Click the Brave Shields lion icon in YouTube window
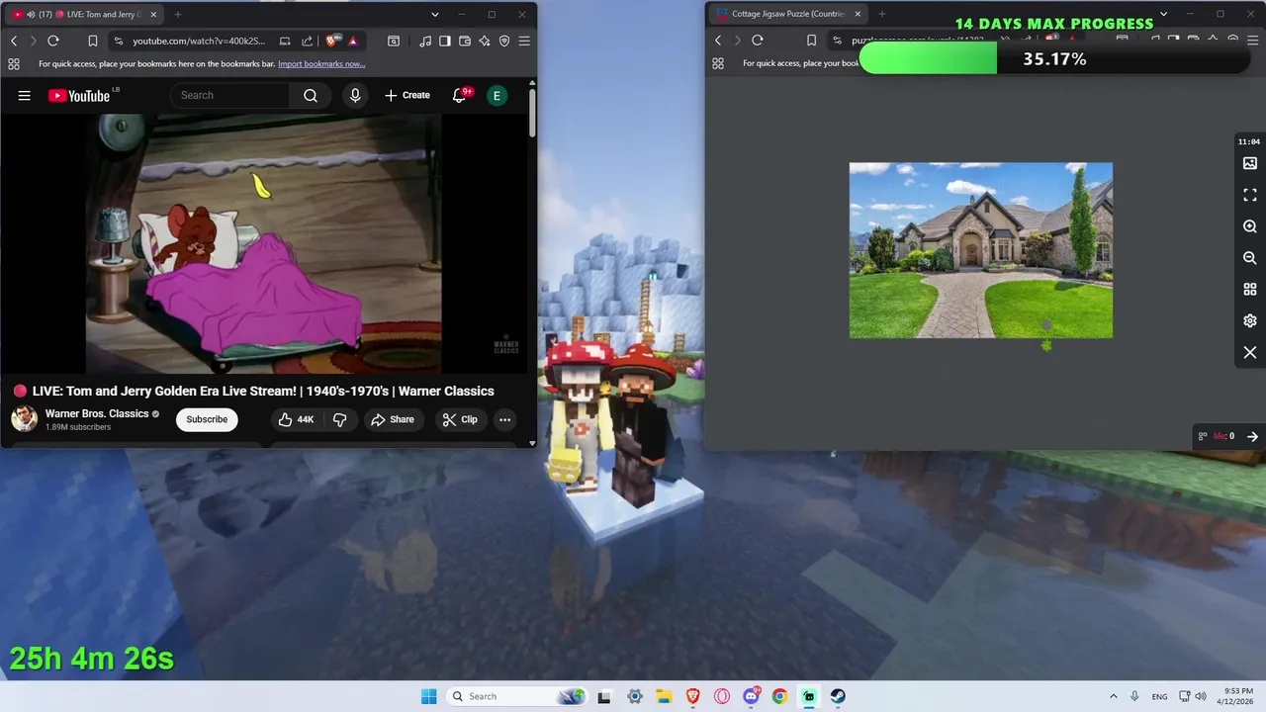 point(331,41)
